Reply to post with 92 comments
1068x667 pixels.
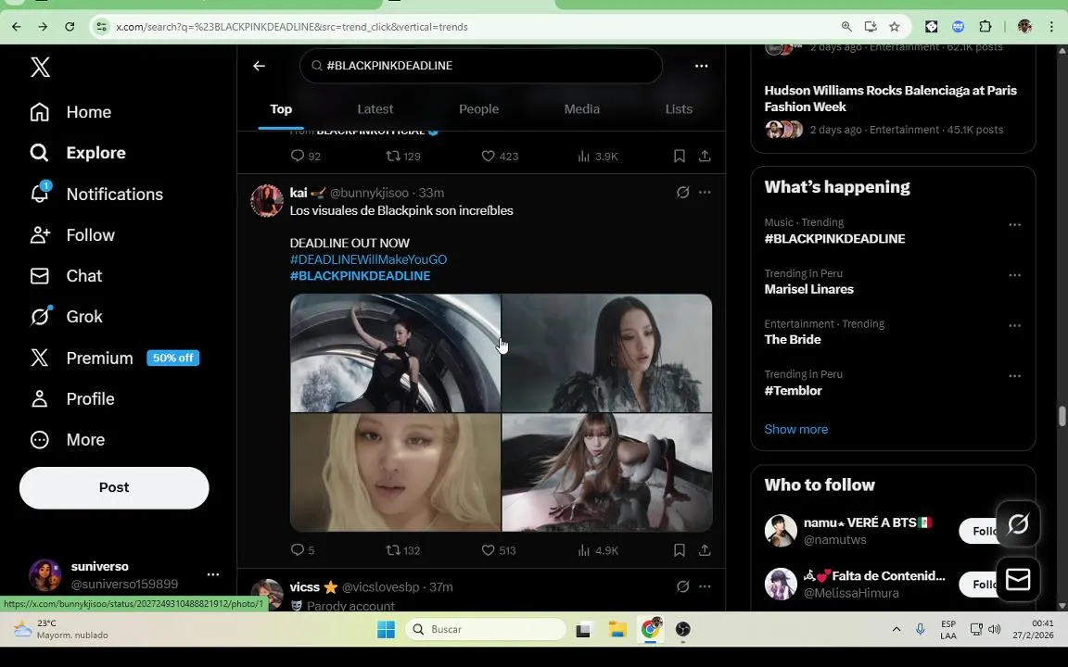(x=305, y=156)
